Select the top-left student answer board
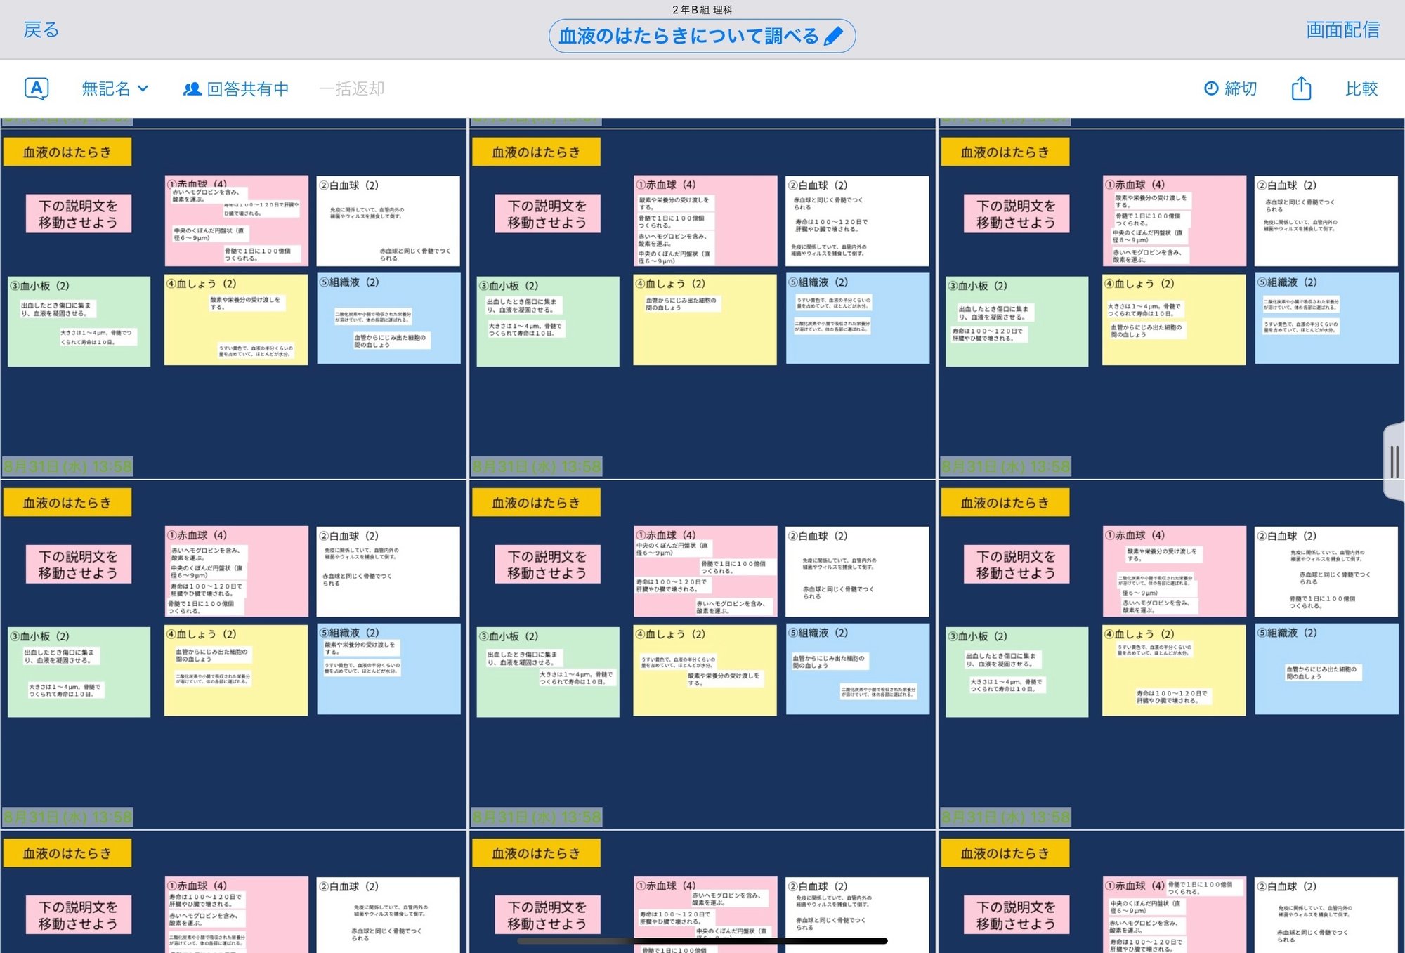 pyautogui.click(x=232, y=295)
